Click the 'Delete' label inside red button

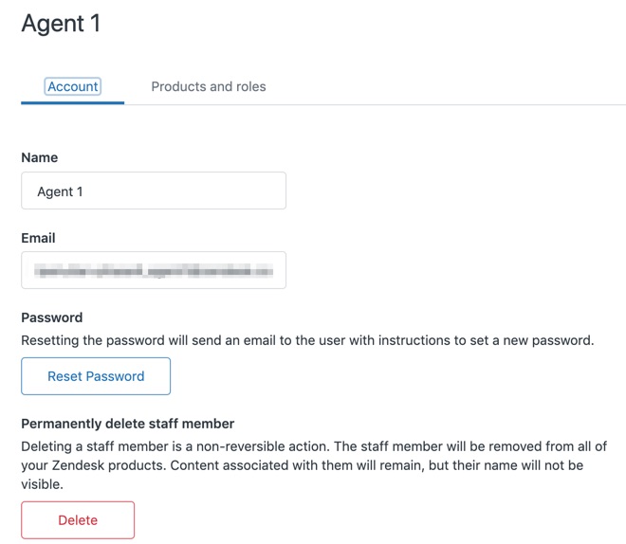pyautogui.click(x=78, y=520)
